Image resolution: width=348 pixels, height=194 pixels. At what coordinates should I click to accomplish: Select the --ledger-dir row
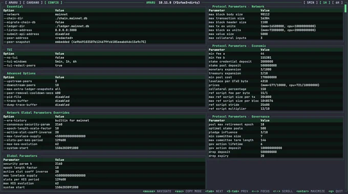coord(104,26)
